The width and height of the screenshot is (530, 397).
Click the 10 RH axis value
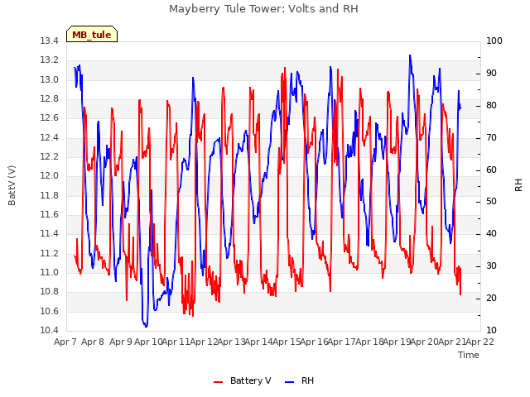coord(491,331)
